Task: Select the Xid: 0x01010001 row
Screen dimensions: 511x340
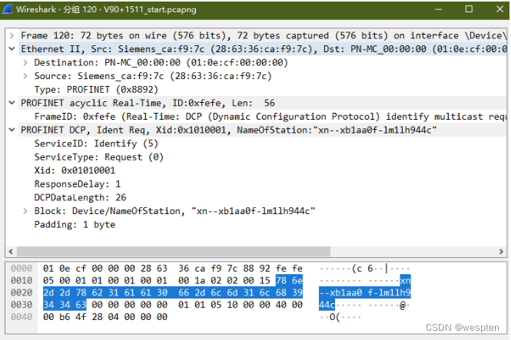Action: (x=75, y=170)
